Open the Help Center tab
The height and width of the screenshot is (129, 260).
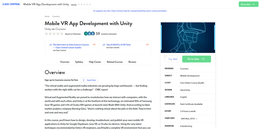pyautogui.click(x=95, y=62)
